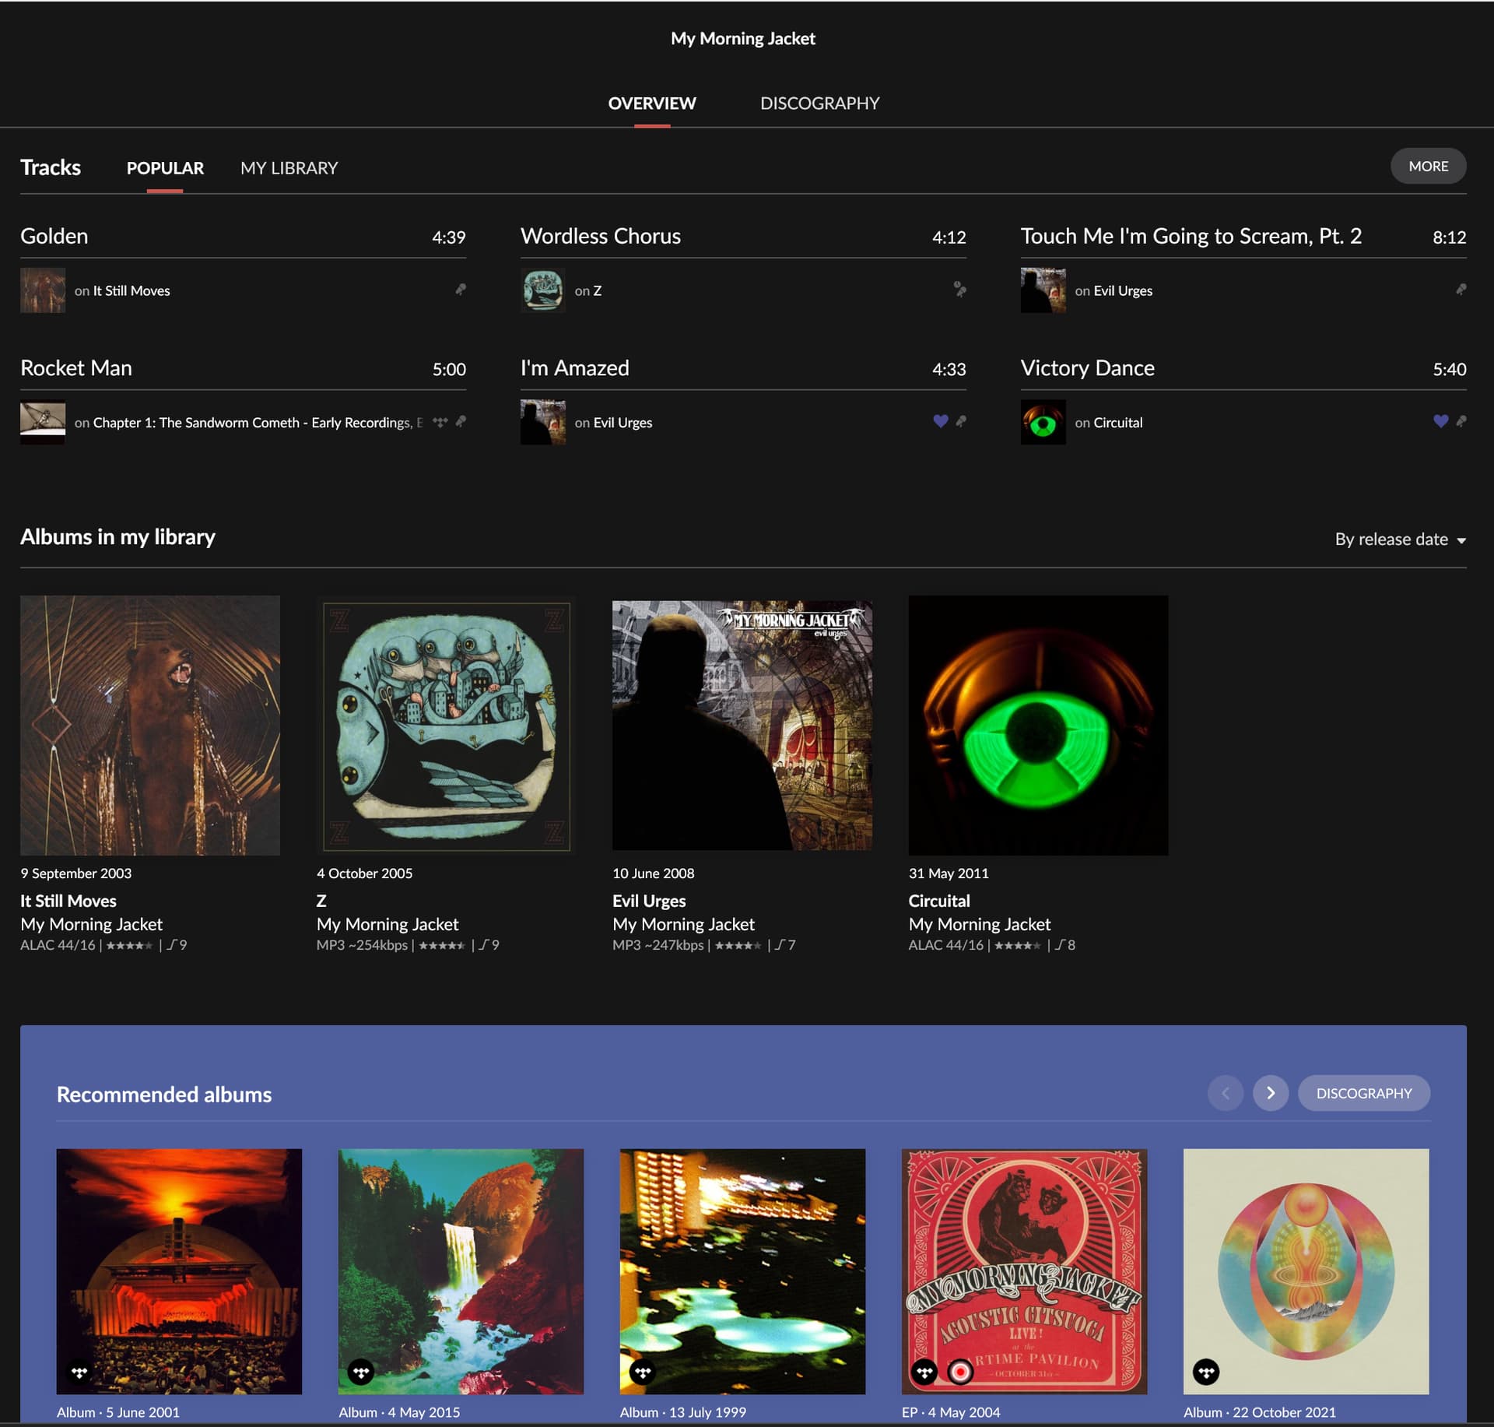
Task: Click the Tidal badge on the 4 May 2004 EP
Action: 924,1372
